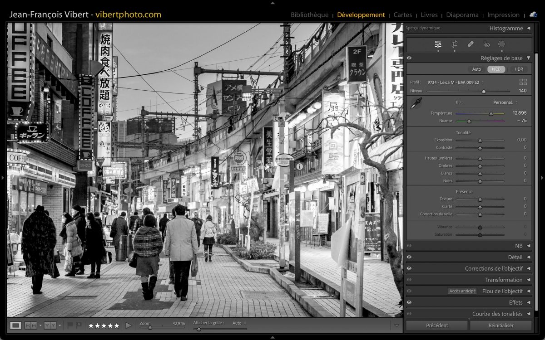
Task: Open the Red Eye correction tool
Action: point(487,44)
